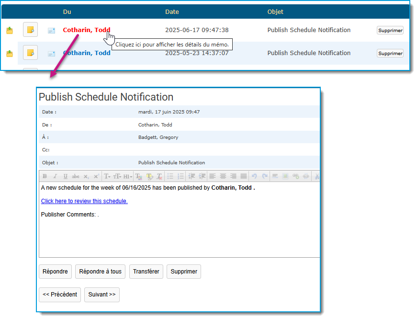Align text left
417x319 pixels.
[213, 176]
